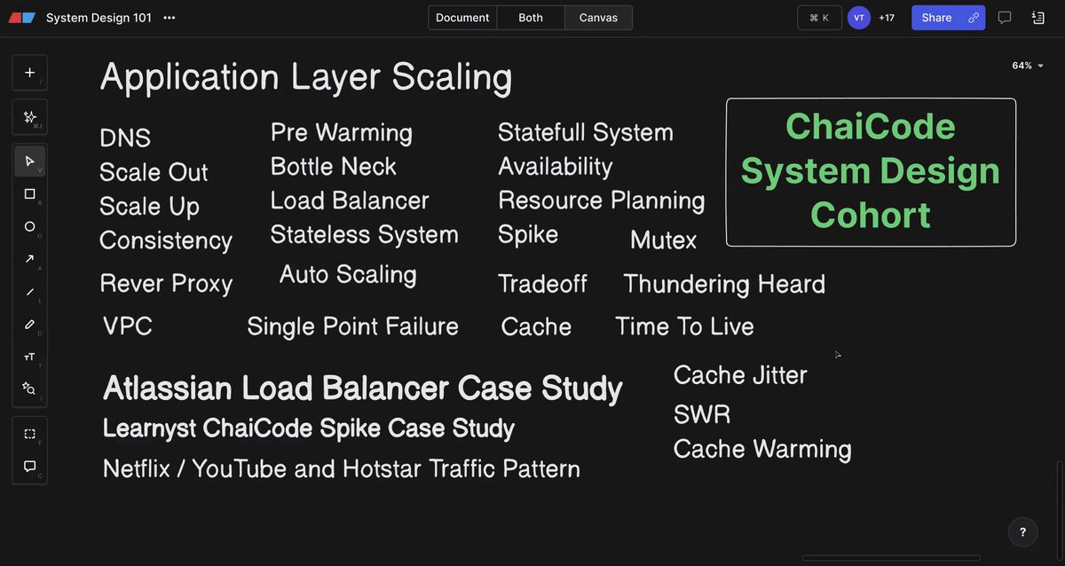Select the 'Consistency' text
Viewport: 1065px width, 566px height.
pos(166,240)
